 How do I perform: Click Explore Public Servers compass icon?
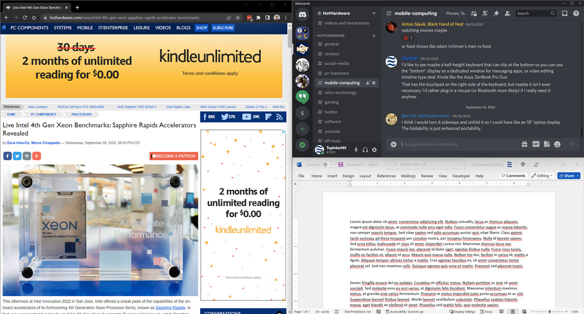pos(302,145)
